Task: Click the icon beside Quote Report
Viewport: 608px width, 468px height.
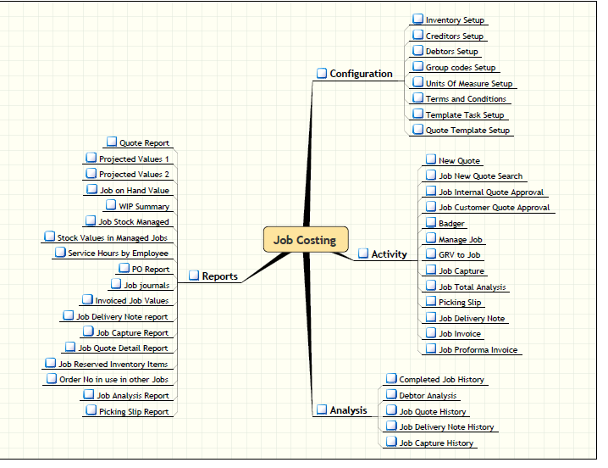Action: click(111, 142)
